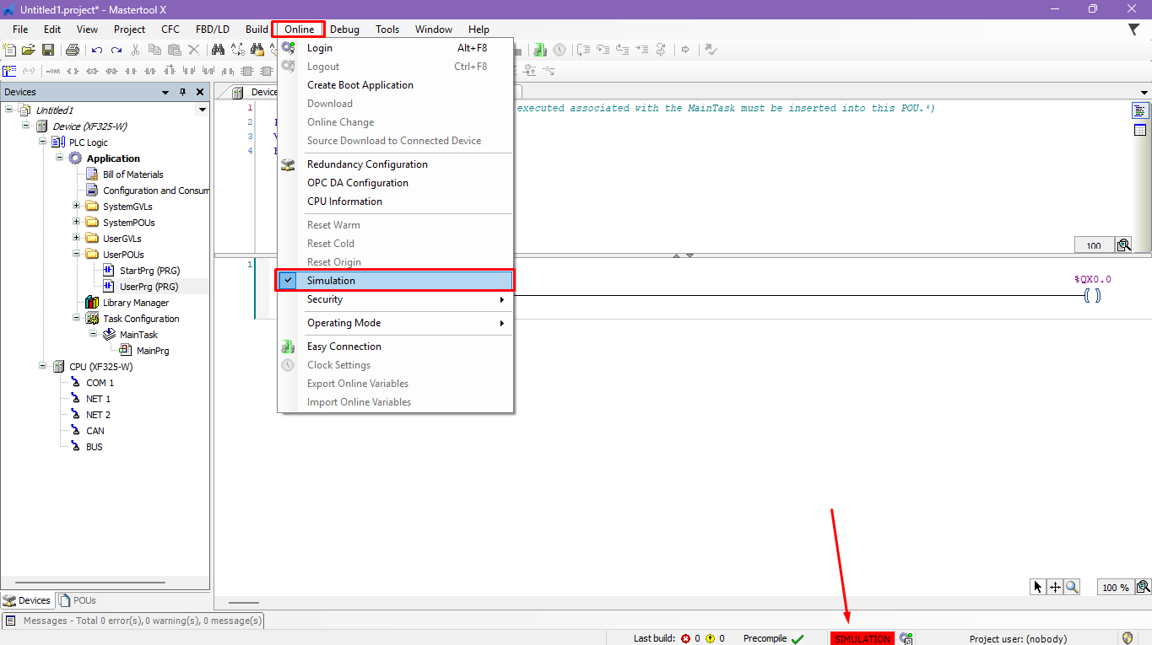Click the pan cross-arrows tool icon
Screen dimensions: 1152x645
tap(1055, 587)
